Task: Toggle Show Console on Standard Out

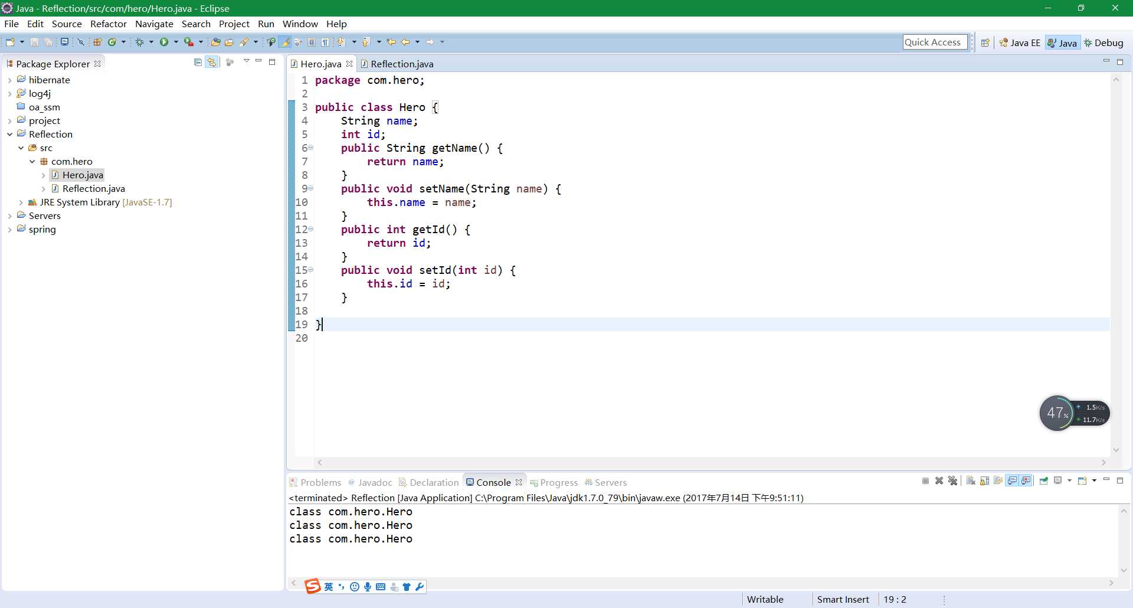Action: 1012,480
